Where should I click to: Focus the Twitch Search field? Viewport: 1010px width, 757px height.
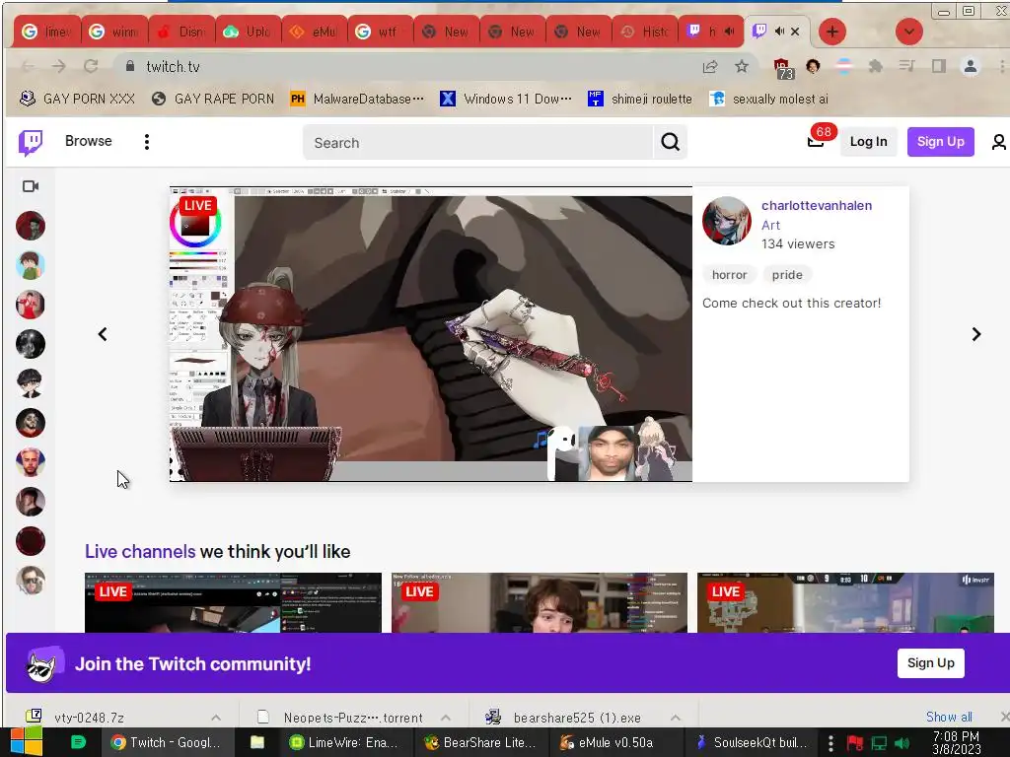pyautogui.click(x=478, y=142)
